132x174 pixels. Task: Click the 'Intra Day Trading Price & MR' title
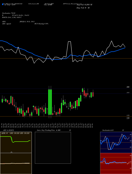point(49,130)
